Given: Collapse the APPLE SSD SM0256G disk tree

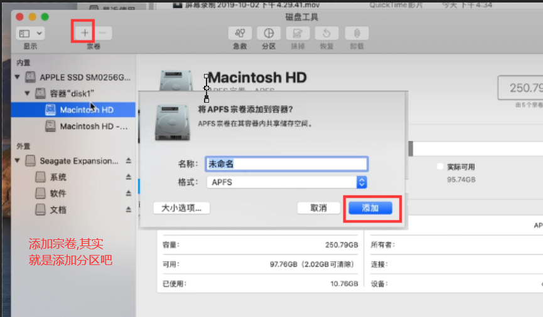Looking at the screenshot, I should pyautogui.click(x=17, y=76).
